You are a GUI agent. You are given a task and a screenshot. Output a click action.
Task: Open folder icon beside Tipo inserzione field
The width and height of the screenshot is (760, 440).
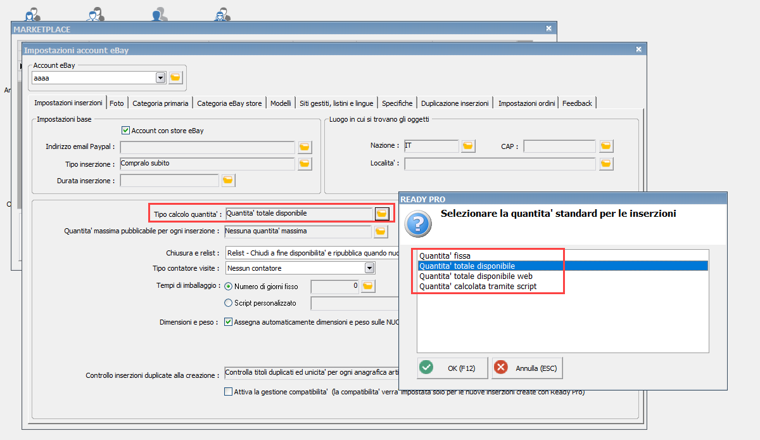305,164
